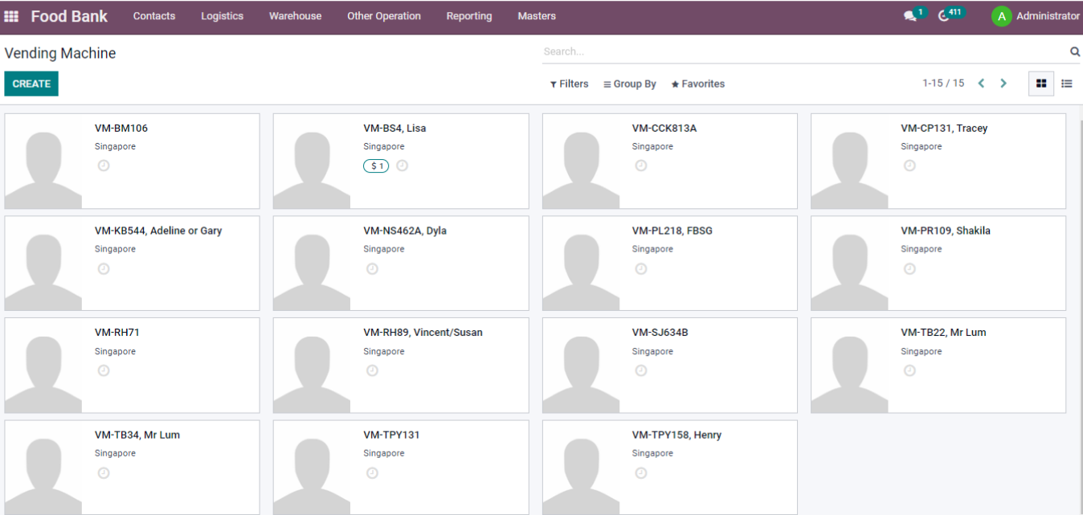The image size is (1083, 515).
Task: Switch to list view
Action: (1067, 84)
